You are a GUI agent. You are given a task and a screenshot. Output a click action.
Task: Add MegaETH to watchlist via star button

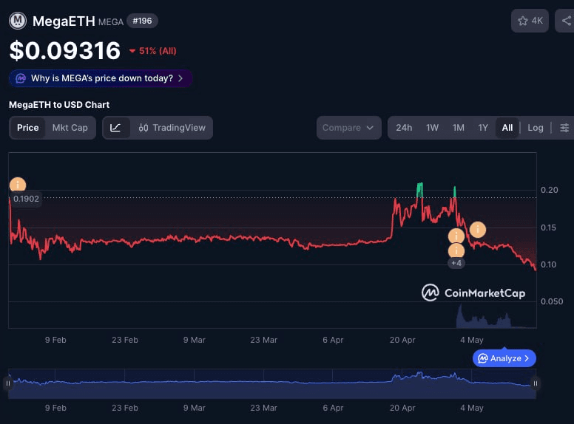pos(530,21)
